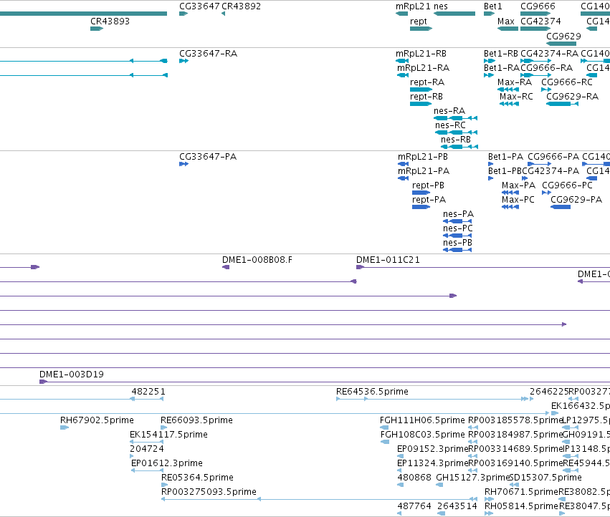Select the nes-PC protein
This screenshot has height=517, width=610.
coord(457,228)
